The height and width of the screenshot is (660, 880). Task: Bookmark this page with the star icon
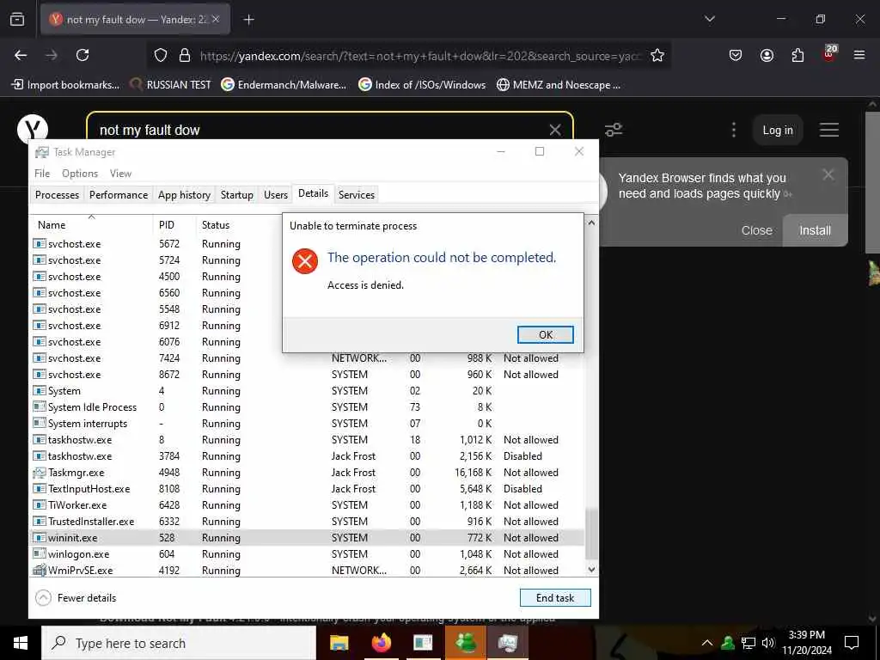[657, 55]
